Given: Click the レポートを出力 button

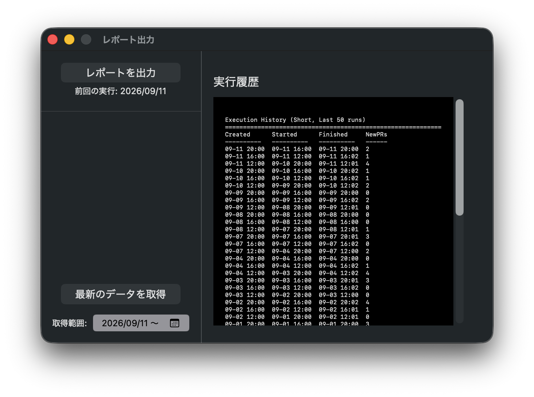Looking at the screenshot, I should tap(121, 73).
